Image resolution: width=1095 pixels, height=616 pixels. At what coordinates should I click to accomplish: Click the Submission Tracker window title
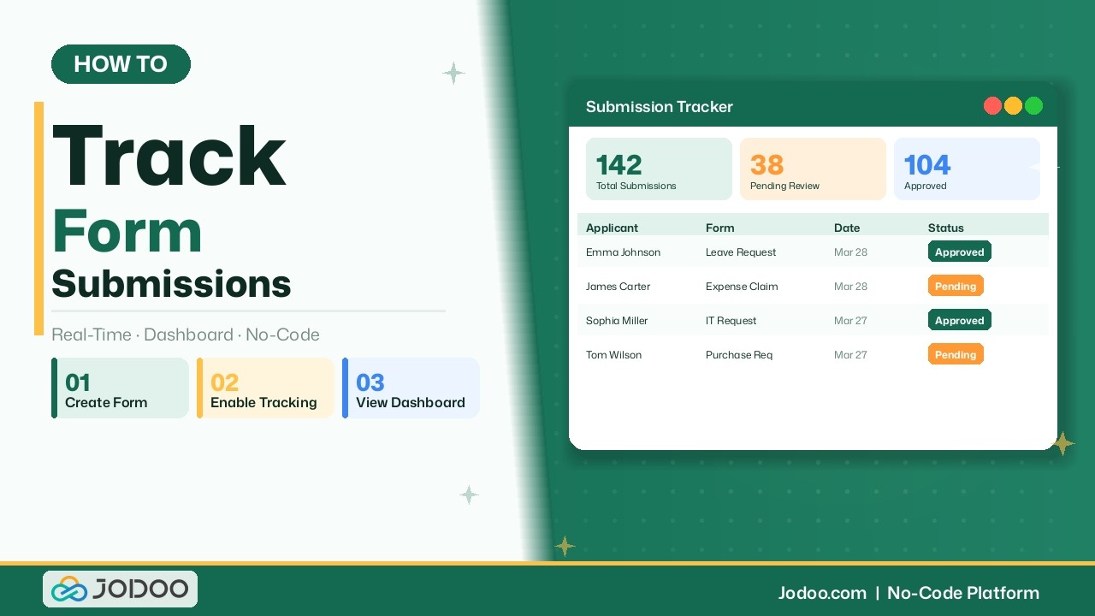pos(660,107)
